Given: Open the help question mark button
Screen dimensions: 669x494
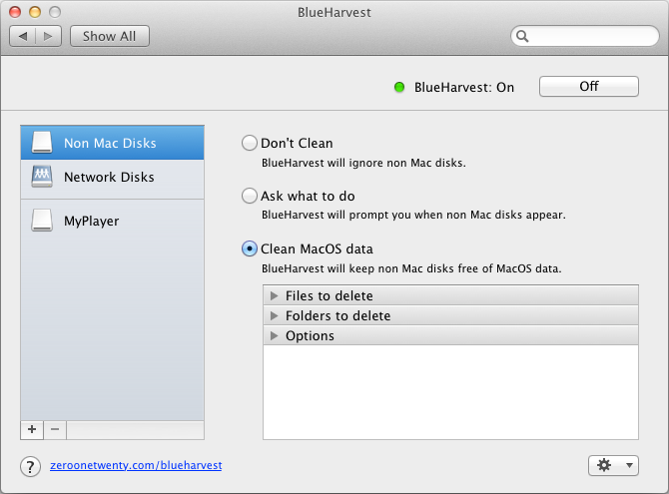Looking at the screenshot, I should 31,465.
